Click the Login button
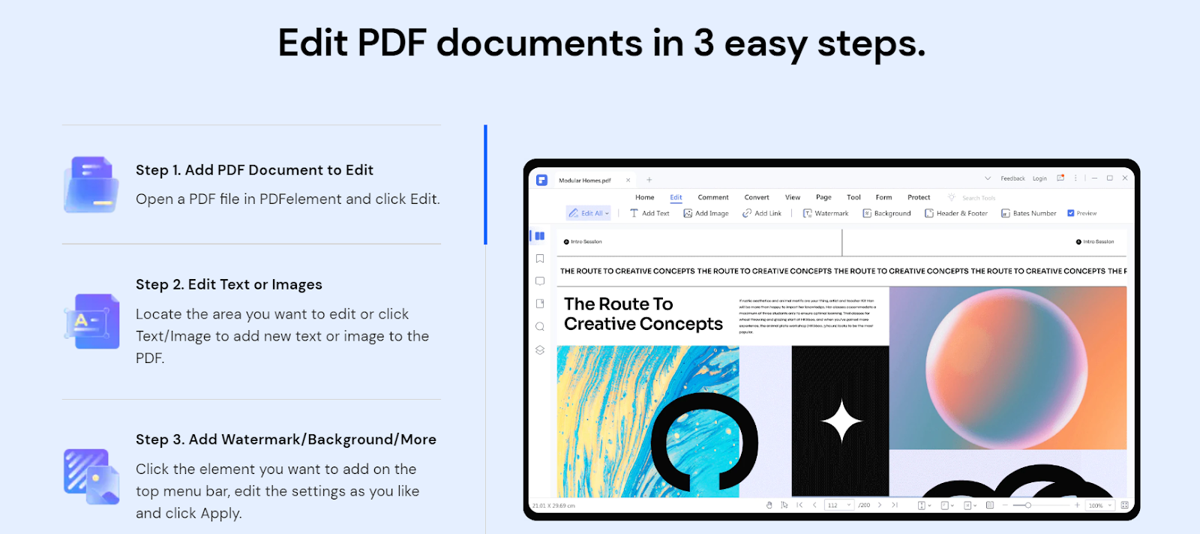Viewport: 1200px width, 534px height. (x=1039, y=178)
